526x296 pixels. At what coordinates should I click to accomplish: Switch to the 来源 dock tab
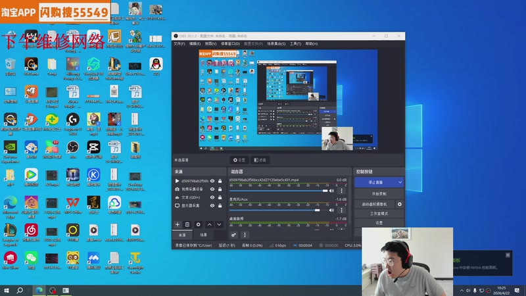182,235
